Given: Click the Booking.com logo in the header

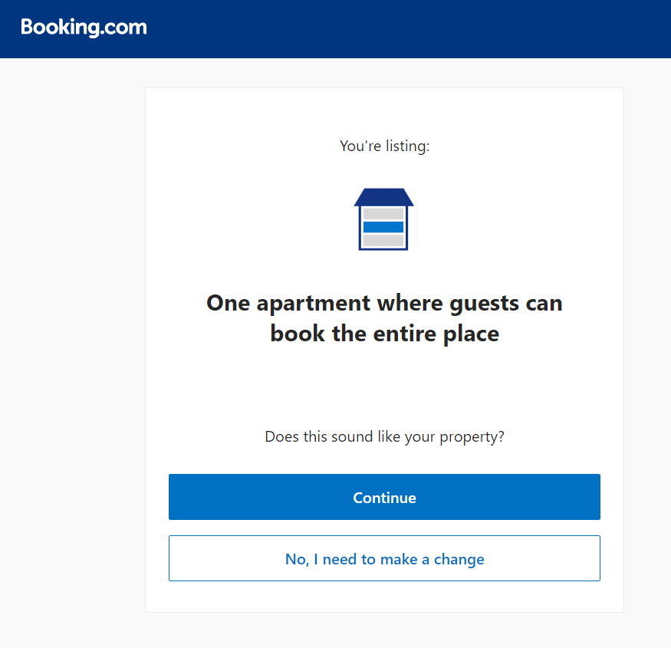Looking at the screenshot, I should [84, 28].
